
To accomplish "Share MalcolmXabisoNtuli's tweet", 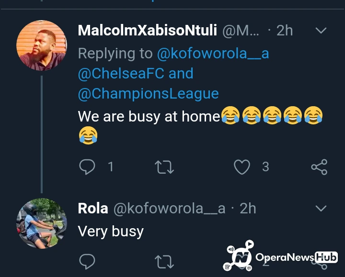I will pos(319,166).
